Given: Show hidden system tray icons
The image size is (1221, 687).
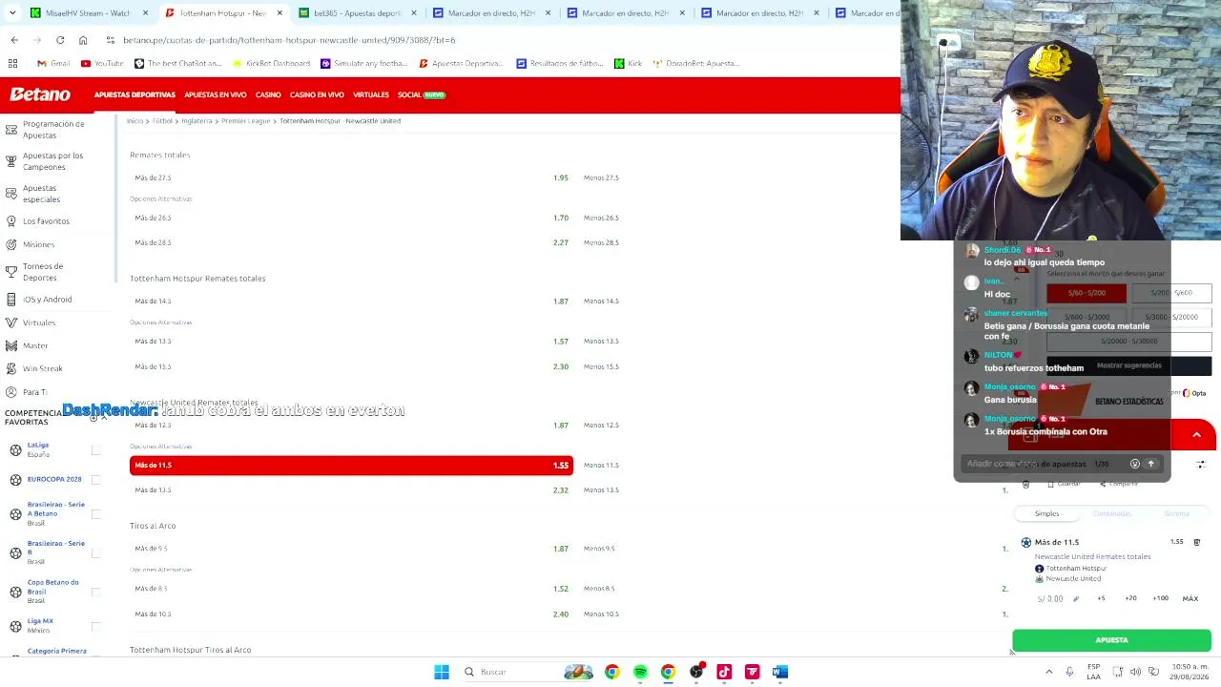Looking at the screenshot, I should pos(1049,672).
